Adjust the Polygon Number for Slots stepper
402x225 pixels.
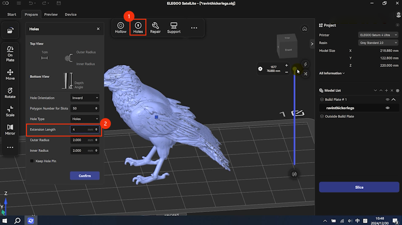coord(96,108)
